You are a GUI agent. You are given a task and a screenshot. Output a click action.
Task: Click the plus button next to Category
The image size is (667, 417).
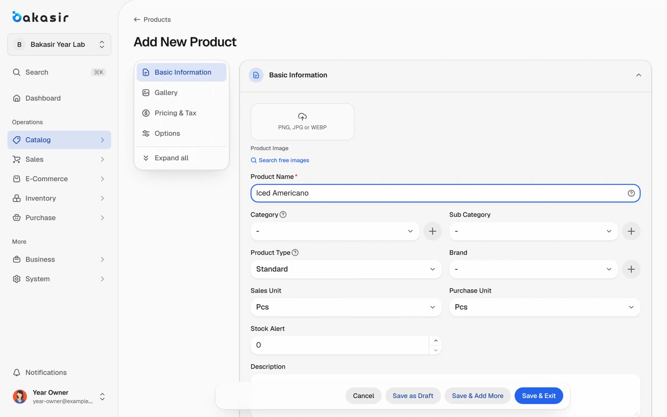click(433, 231)
